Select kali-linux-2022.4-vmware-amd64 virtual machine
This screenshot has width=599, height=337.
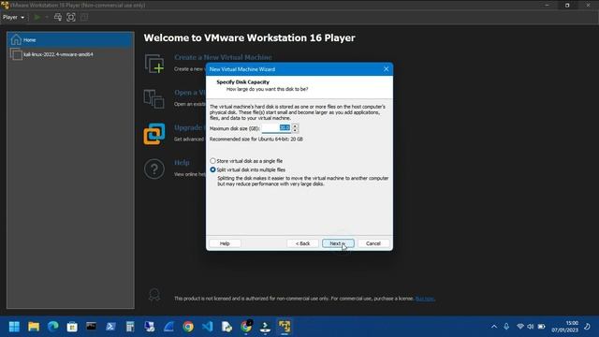(71, 54)
